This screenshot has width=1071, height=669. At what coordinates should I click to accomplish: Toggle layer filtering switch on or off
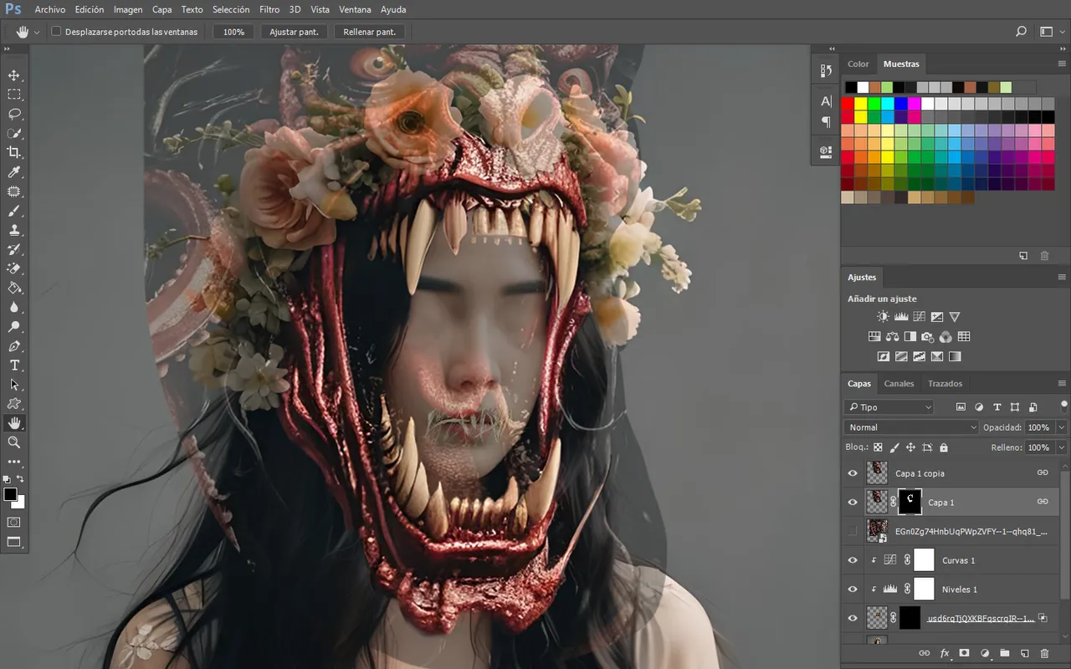1063,406
